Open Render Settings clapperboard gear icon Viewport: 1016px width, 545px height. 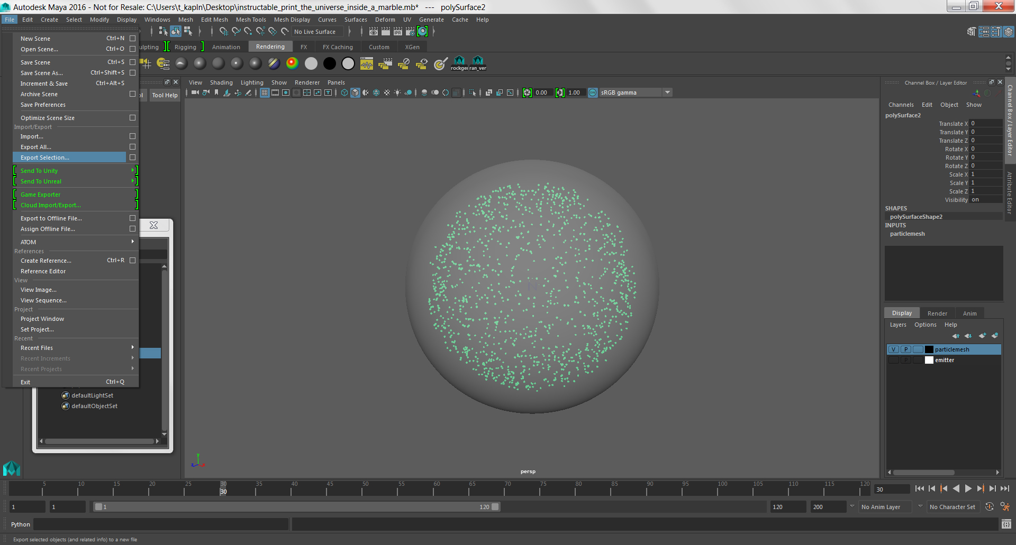(410, 32)
